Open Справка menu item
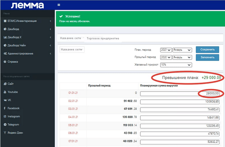The image size is (225, 147). 28,62
